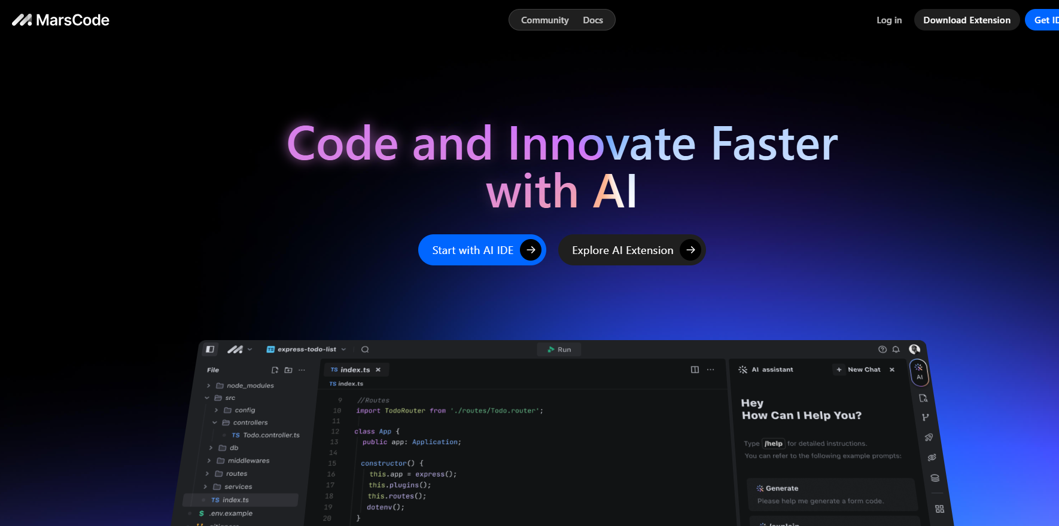
Task: Click the help question mark icon
Action: click(x=882, y=349)
